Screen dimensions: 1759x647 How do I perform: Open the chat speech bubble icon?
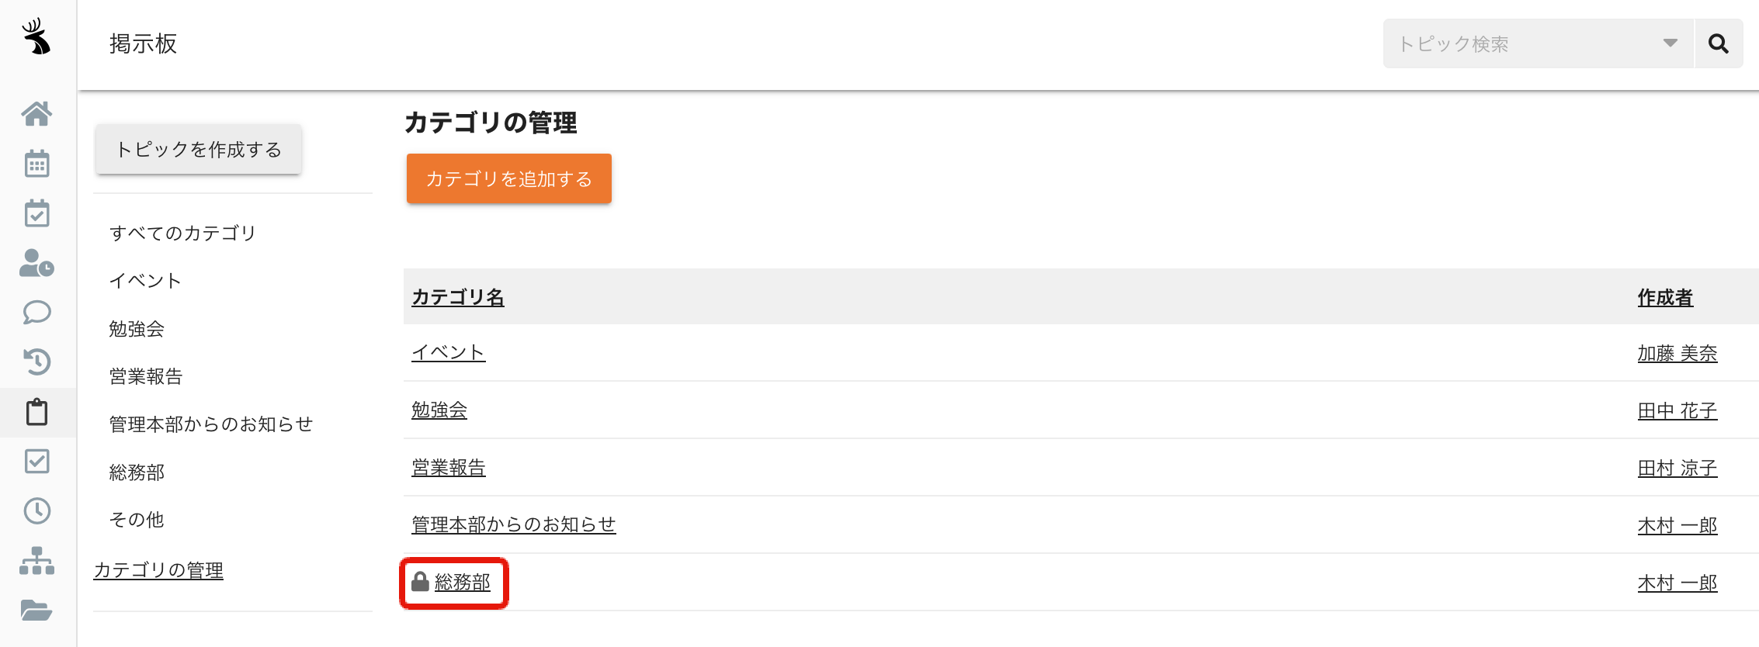point(36,313)
